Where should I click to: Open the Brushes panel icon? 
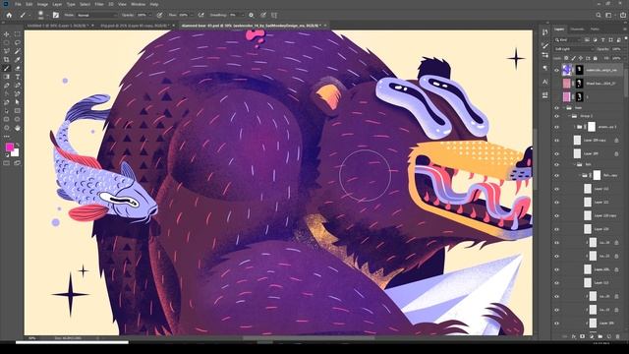tap(544, 45)
